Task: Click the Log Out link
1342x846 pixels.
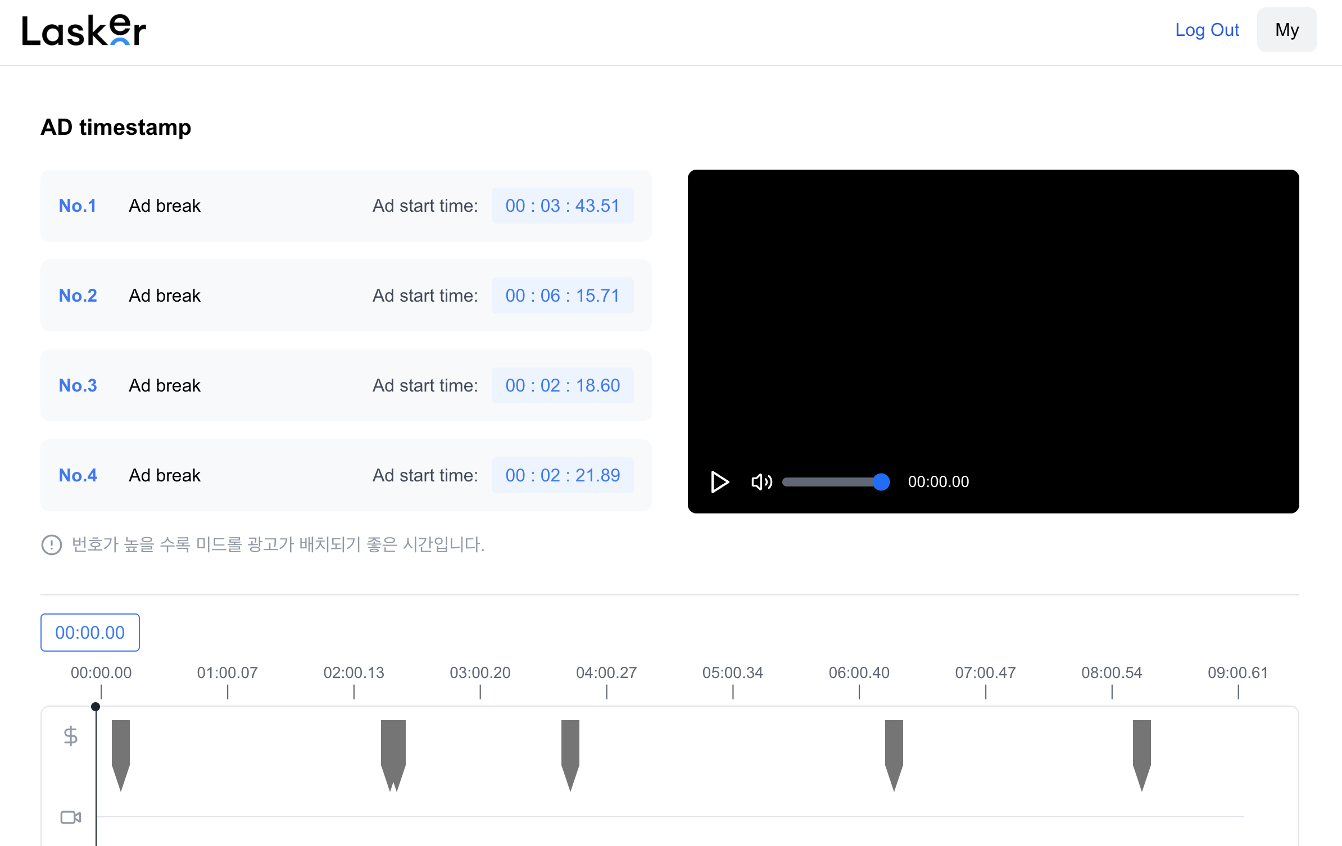Action: 1207,30
